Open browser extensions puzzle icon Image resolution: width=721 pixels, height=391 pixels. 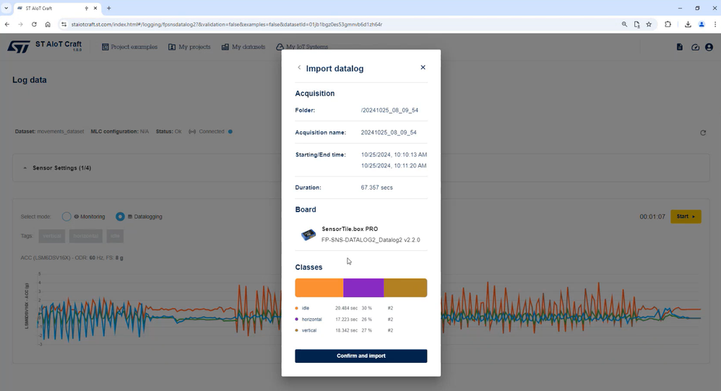[x=668, y=25]
